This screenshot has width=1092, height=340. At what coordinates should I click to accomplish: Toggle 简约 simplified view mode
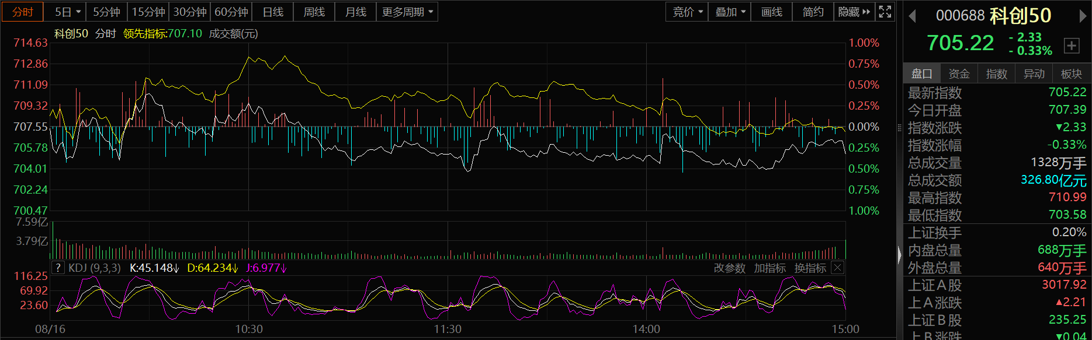point(813,12)
